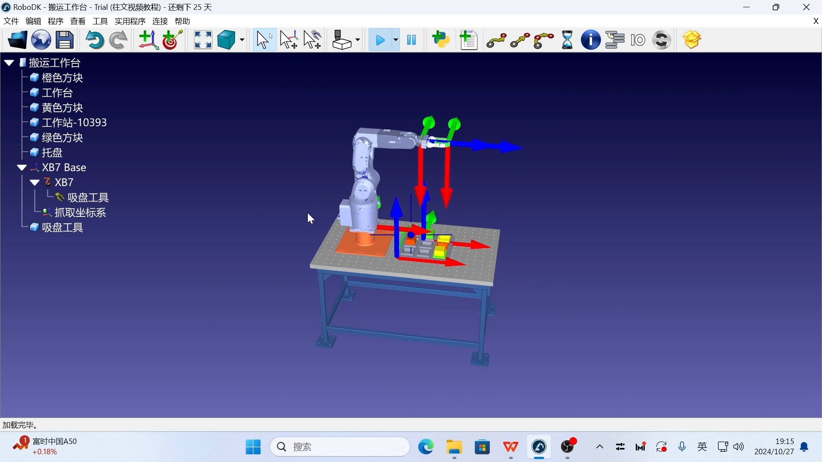Viewport: 822px width, 462px height.
Task: Click the open file folder icon
Action: coord(17,40)
